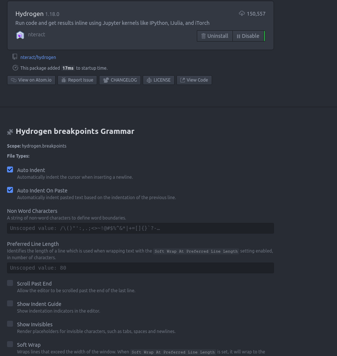Click the nteract author link
The height and width of the screenshot is (356, 337).
tap(36, 34)
